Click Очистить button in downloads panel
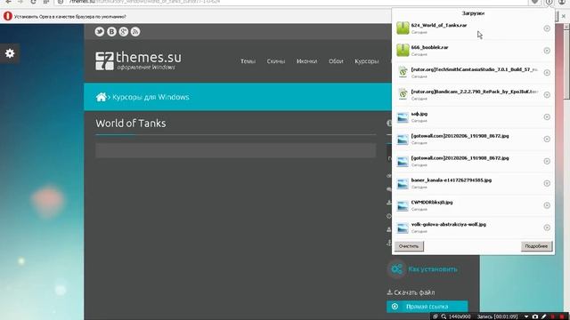The image size is (570, 320). click(409, 246)
